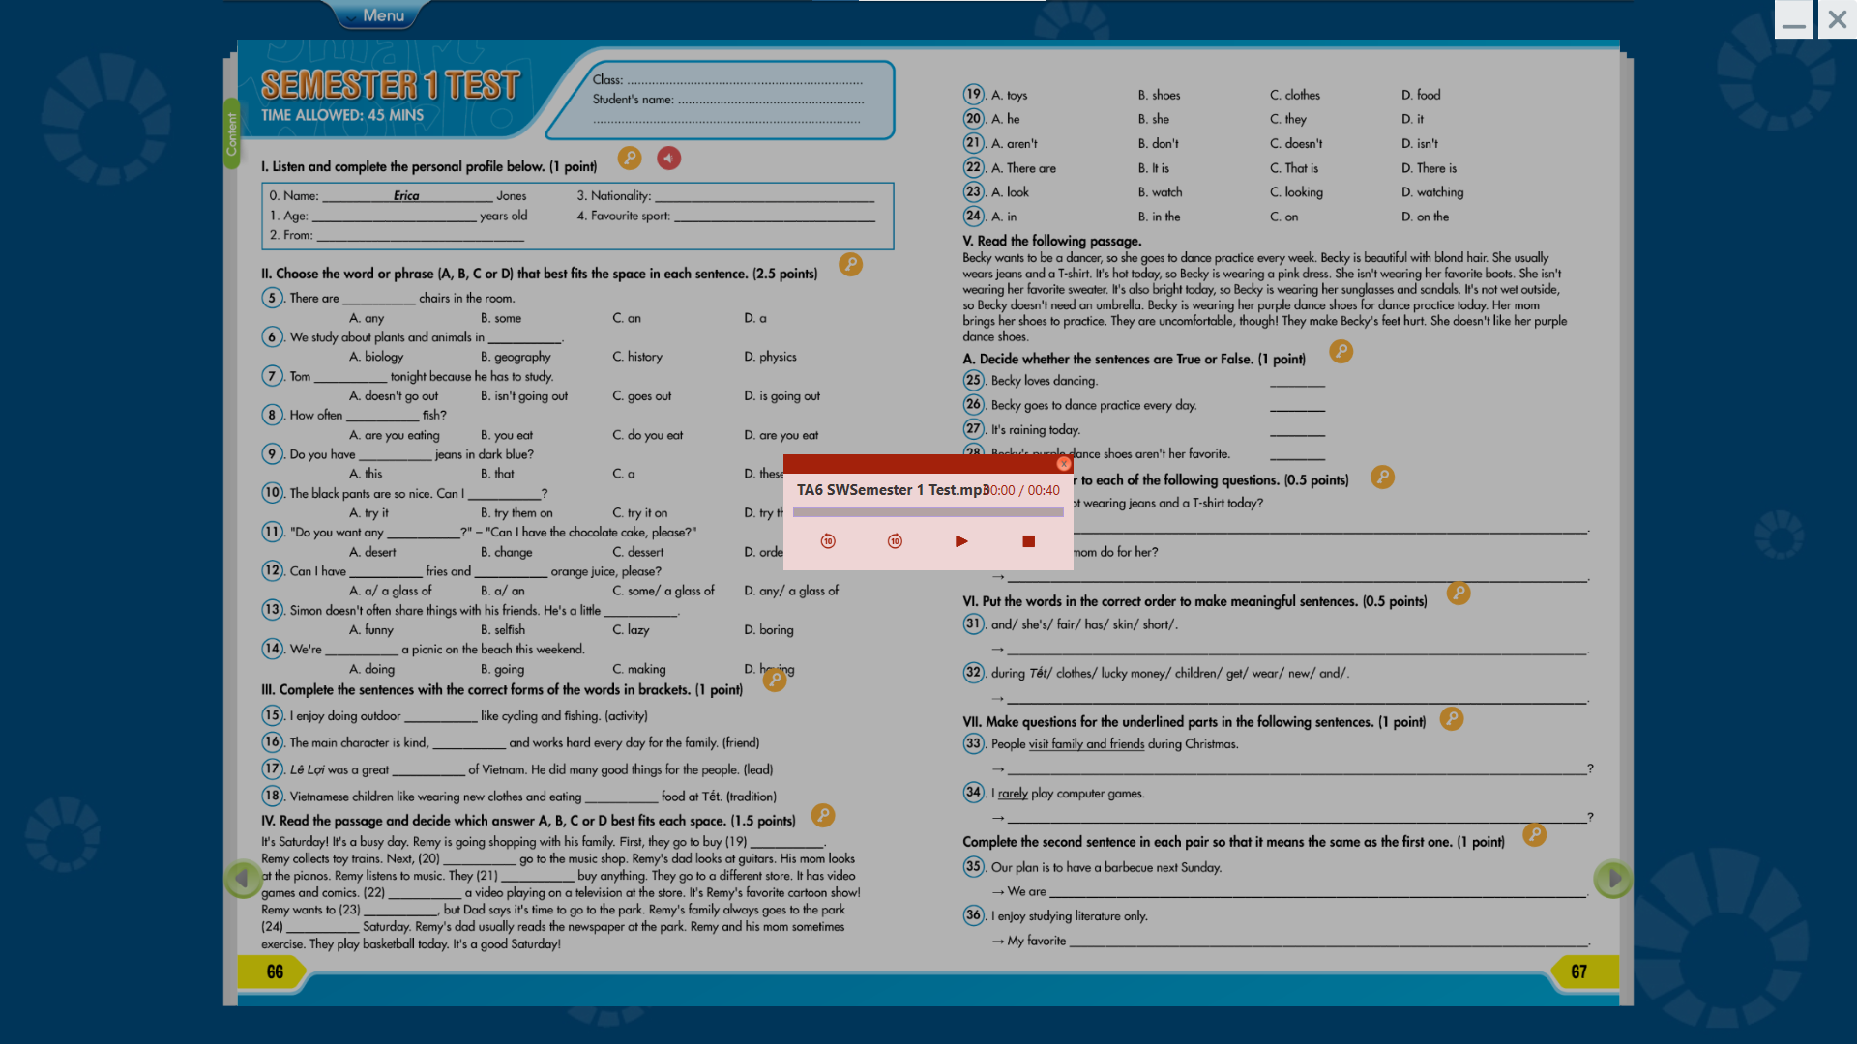Click the SEMESTER 1 TEST title
The height and width of the screenshot is (1044, 1857).
pyautogui.click(x=391, y=85)
